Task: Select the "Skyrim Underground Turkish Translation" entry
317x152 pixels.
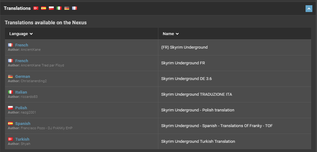Action: pos(198,142)
